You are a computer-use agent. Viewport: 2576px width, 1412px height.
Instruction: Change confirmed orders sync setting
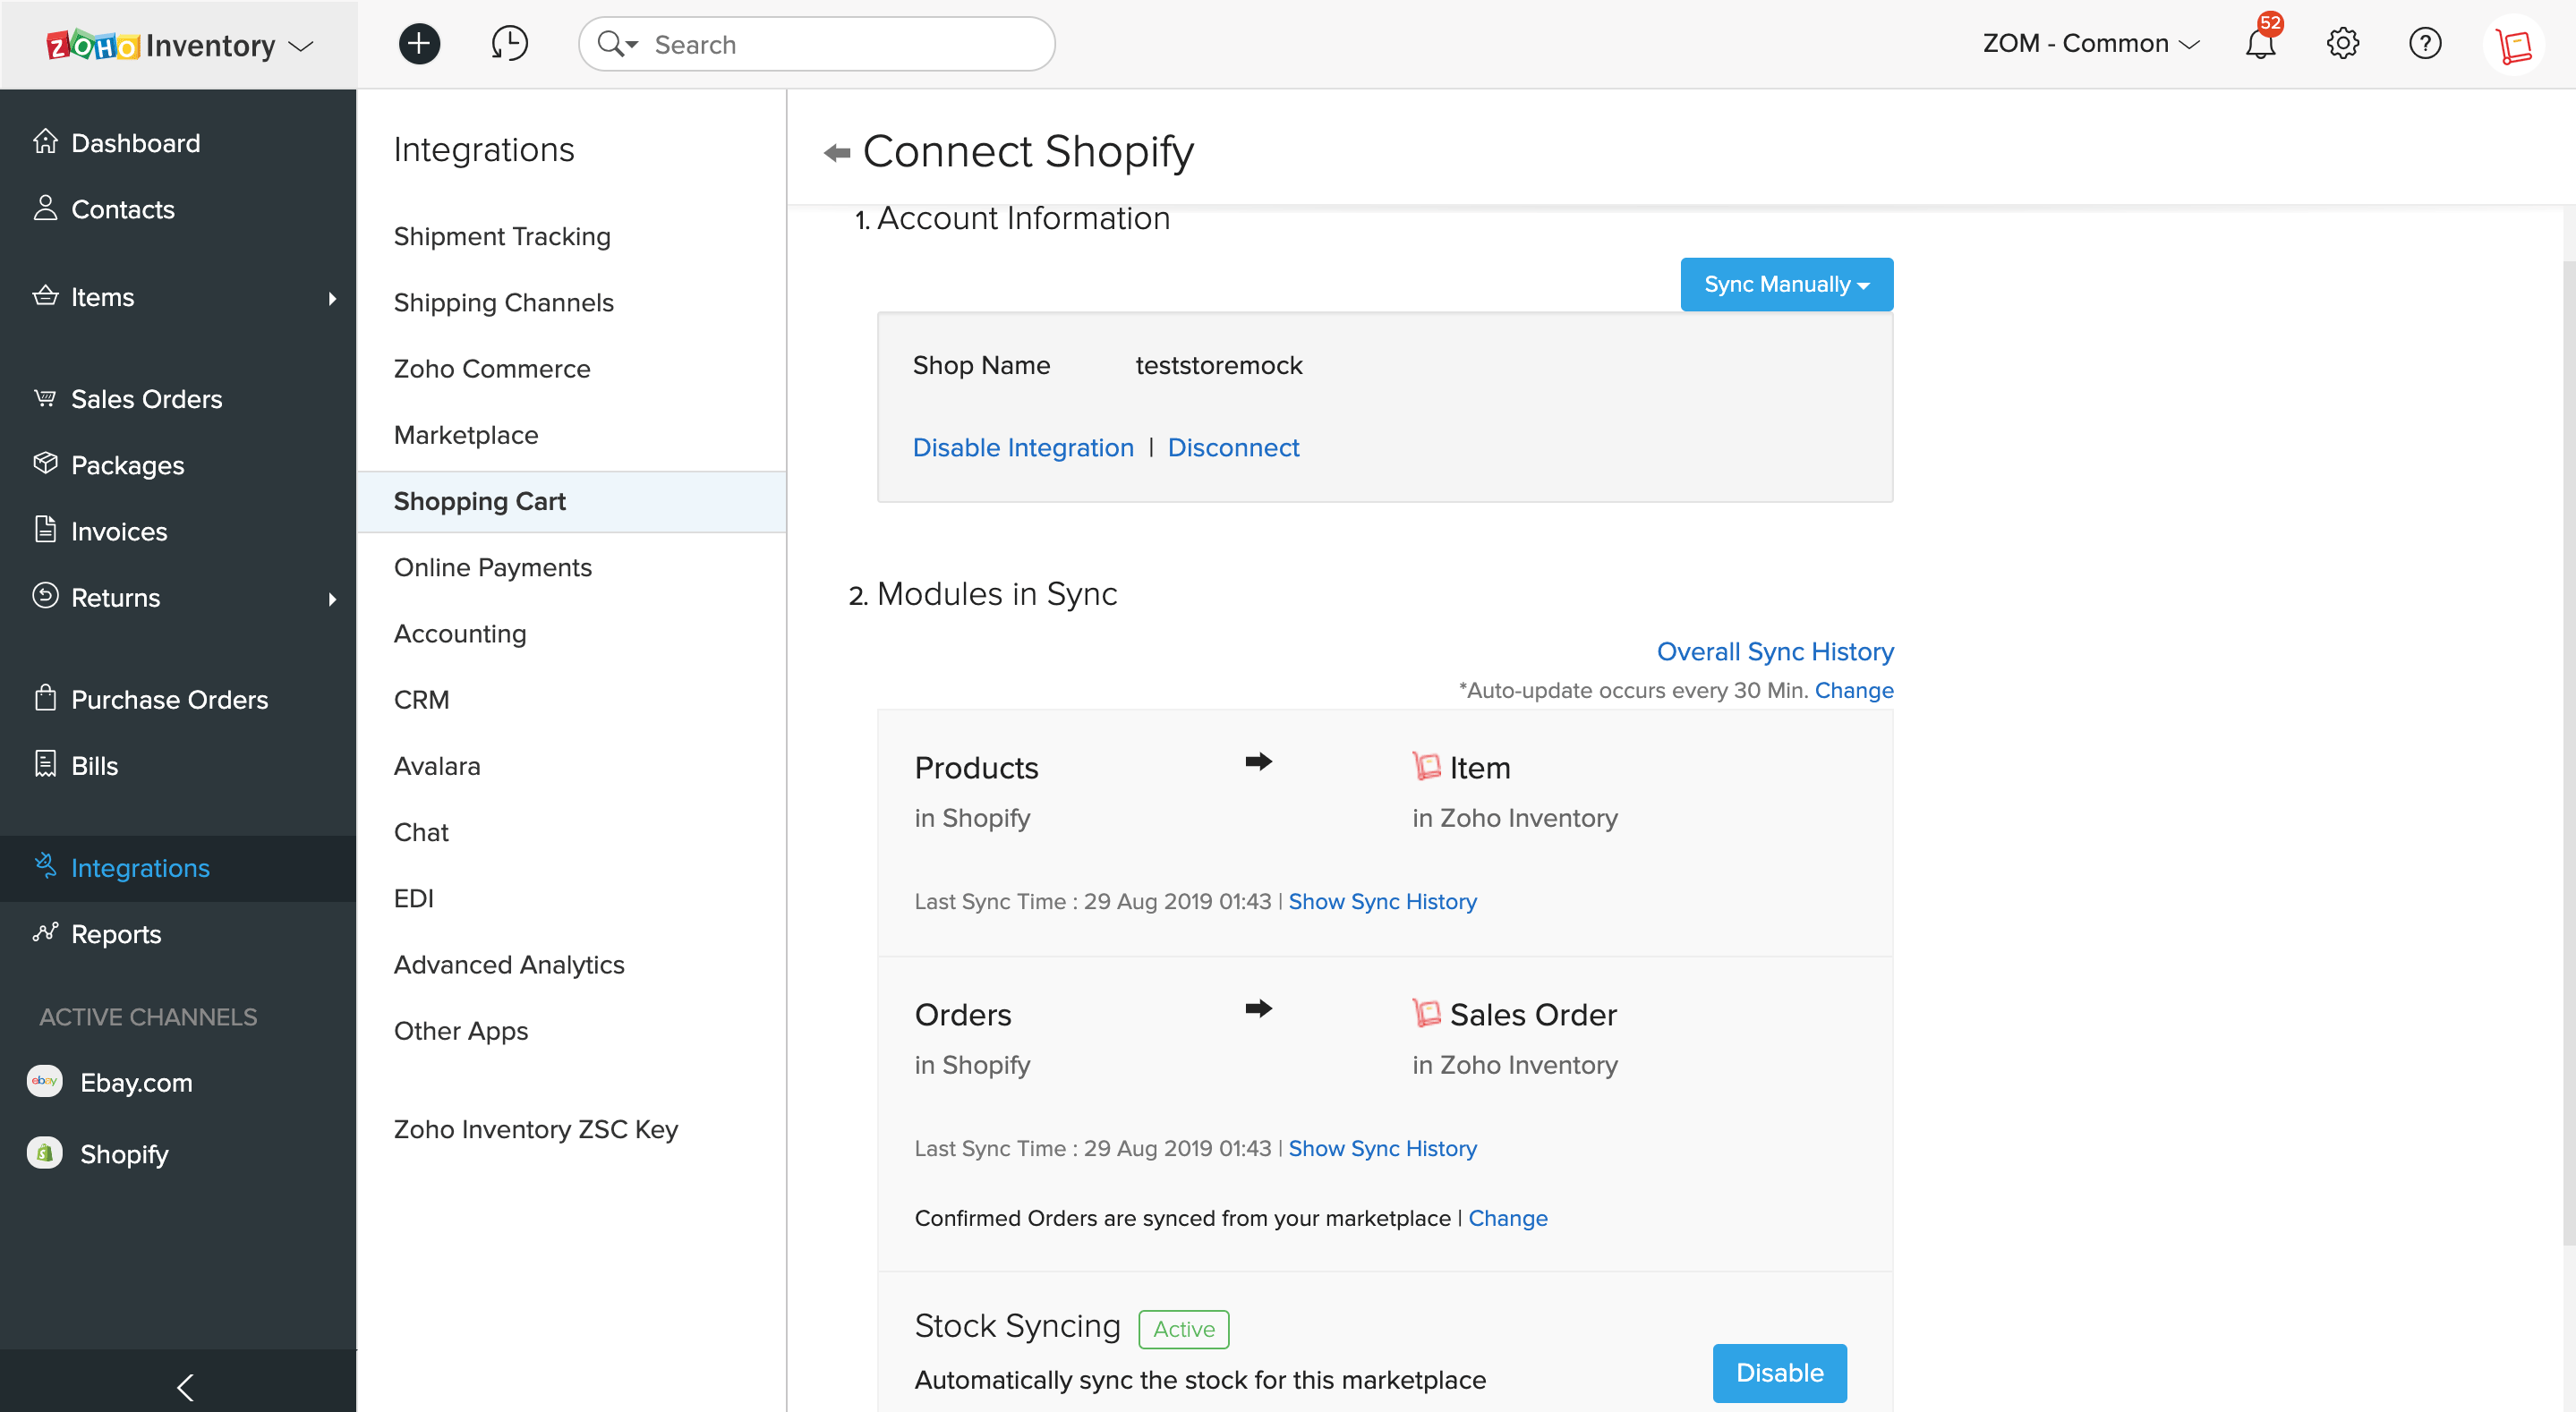[1507, 1218]
